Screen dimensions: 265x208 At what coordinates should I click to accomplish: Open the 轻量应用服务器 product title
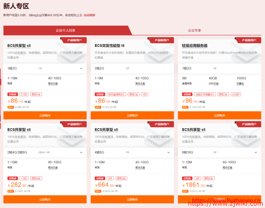click(195, 46)
